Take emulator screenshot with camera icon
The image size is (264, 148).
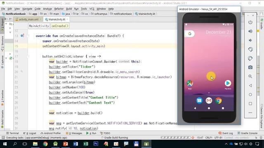click(x=250, y=67)
